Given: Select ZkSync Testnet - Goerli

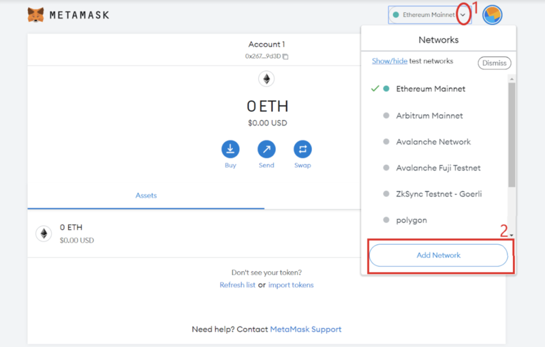Looking at the screenshot, I should click(x=439, y=194).
